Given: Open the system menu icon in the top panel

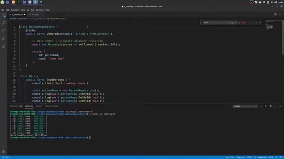Looking at the screenshot, I should (x=2, y=2).
